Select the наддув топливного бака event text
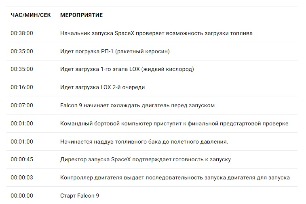 tap(144, 142)
